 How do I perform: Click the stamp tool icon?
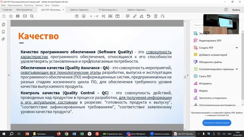149,16
